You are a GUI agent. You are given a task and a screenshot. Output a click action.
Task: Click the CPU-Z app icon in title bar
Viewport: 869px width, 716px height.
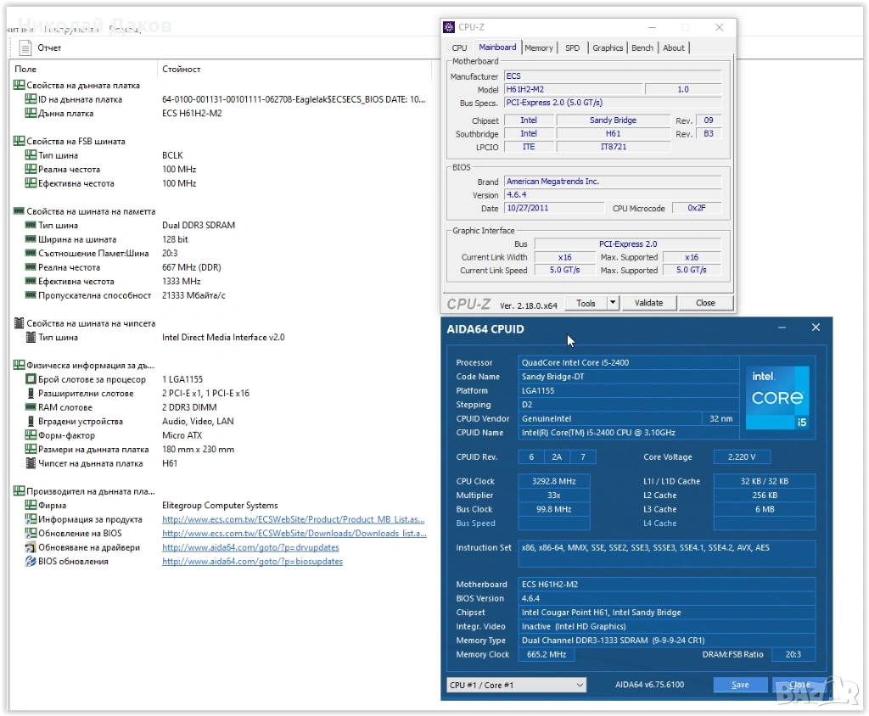coord(450,27)
